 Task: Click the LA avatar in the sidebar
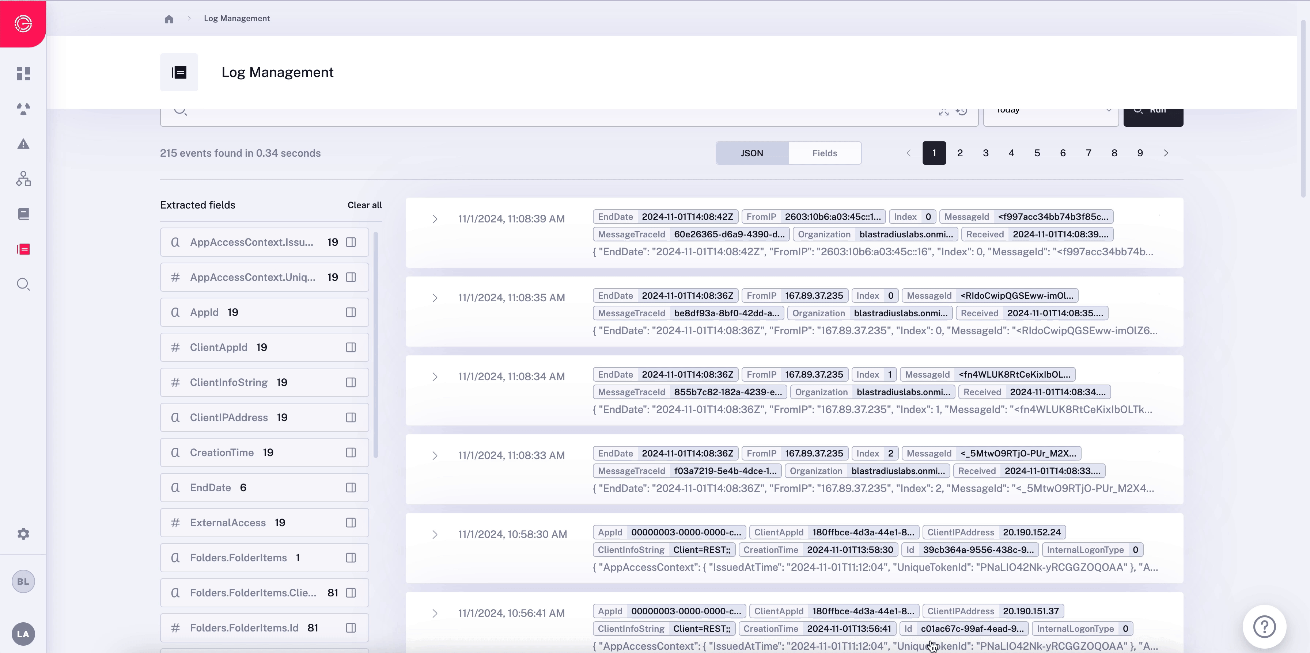[x=23, y=634]
